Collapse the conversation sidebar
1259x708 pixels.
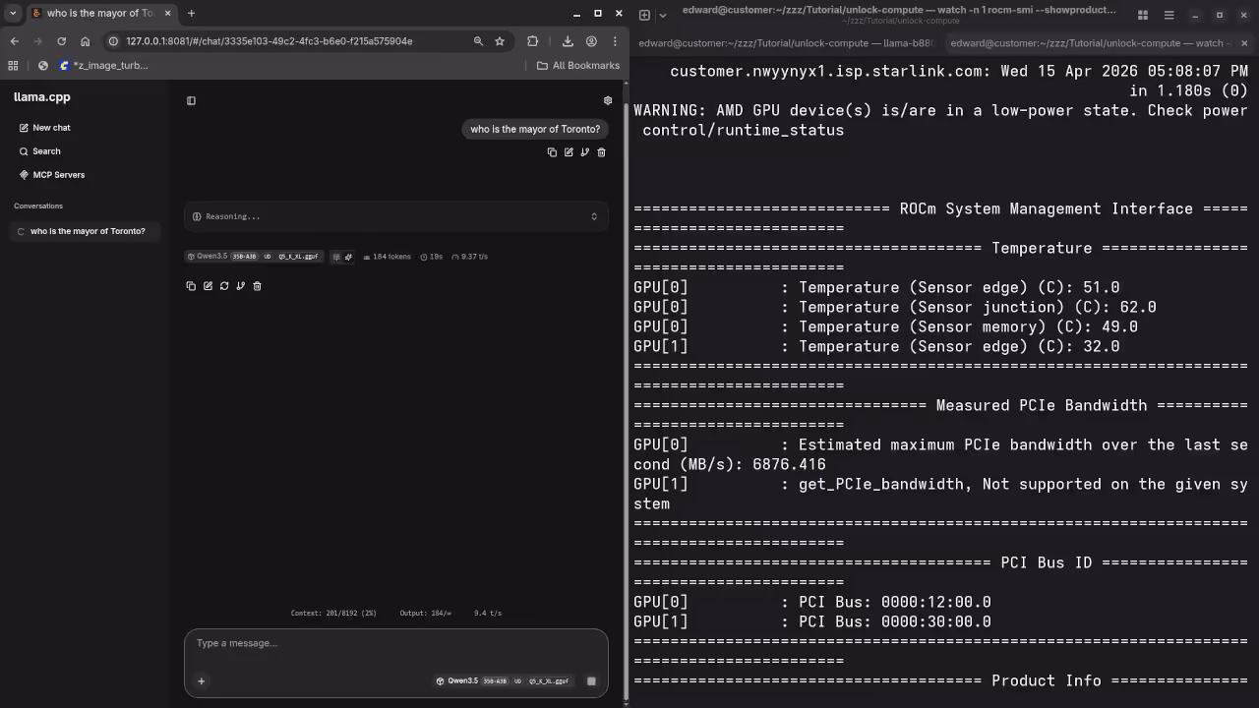(x=191, y=100)
